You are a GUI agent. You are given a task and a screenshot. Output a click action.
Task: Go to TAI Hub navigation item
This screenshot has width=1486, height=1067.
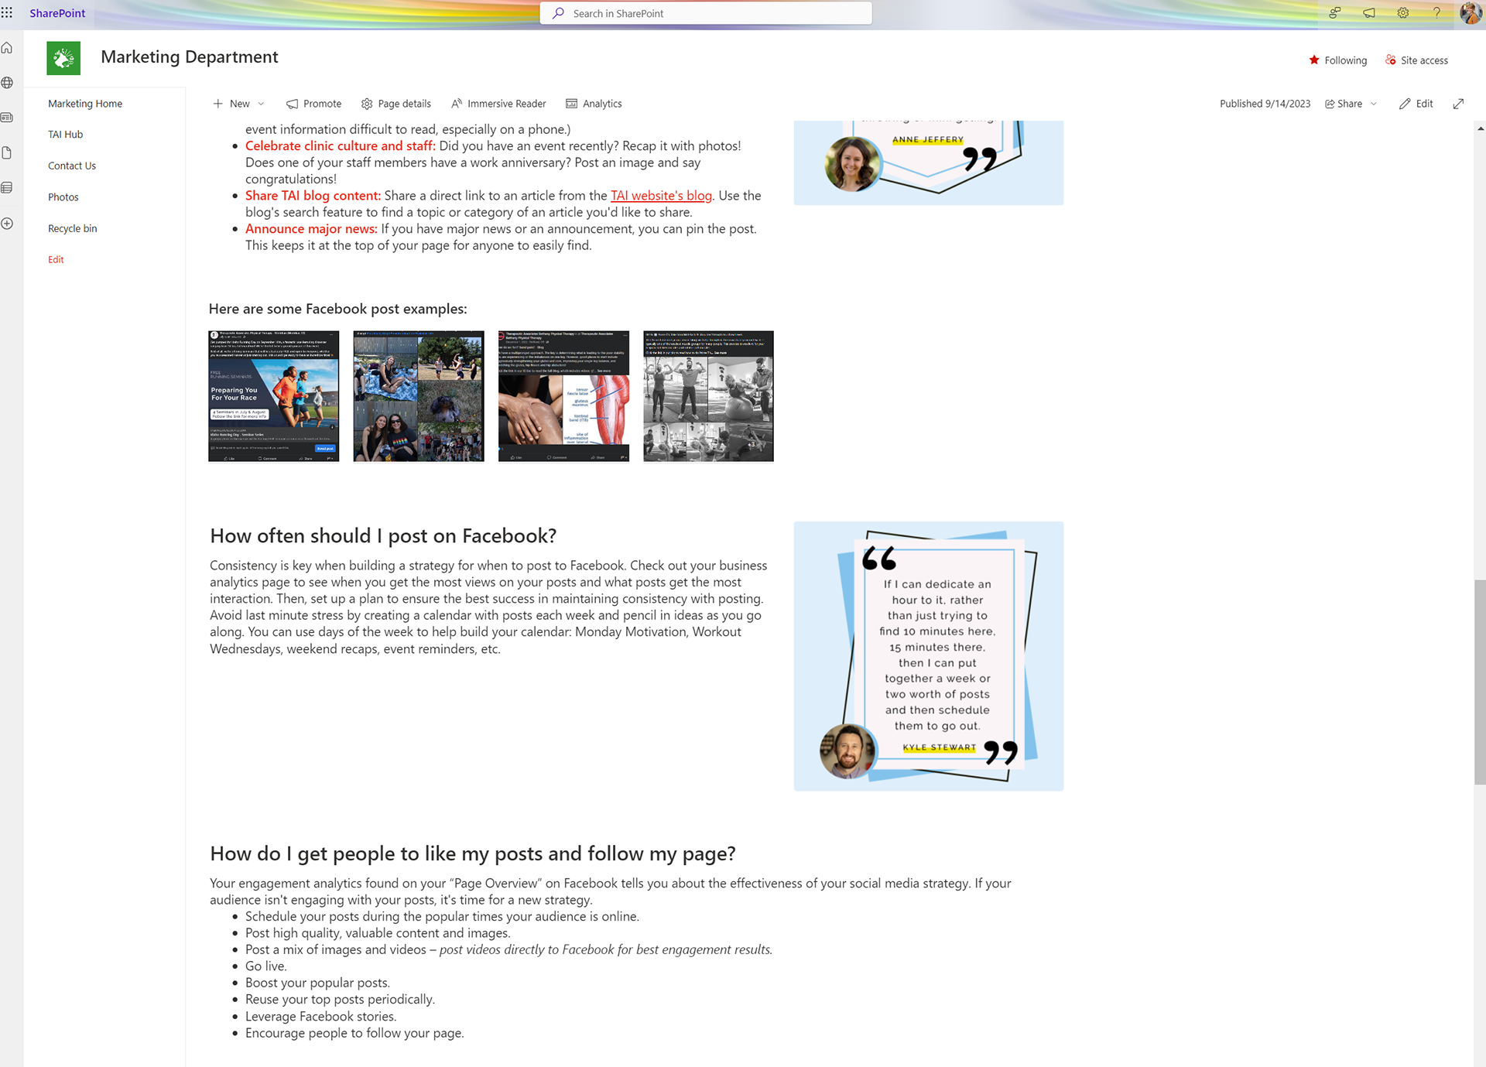[66, 135]
